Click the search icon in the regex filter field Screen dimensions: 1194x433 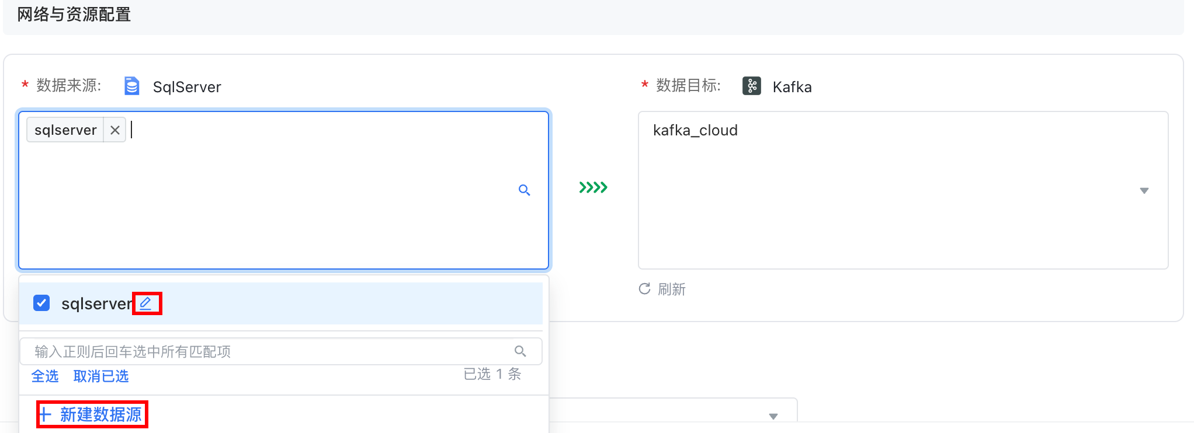pyautogui.click(x=520, y=351)
